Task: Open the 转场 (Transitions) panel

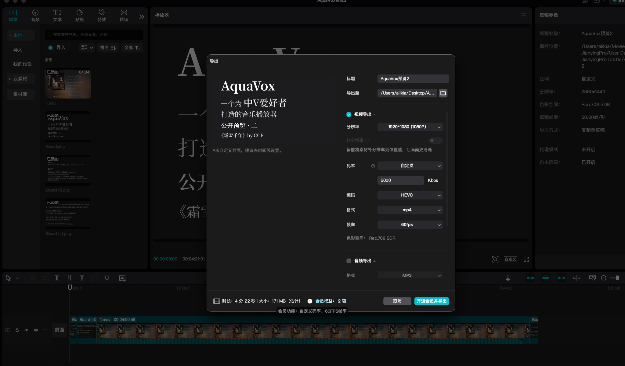Action: pos(124,15)
